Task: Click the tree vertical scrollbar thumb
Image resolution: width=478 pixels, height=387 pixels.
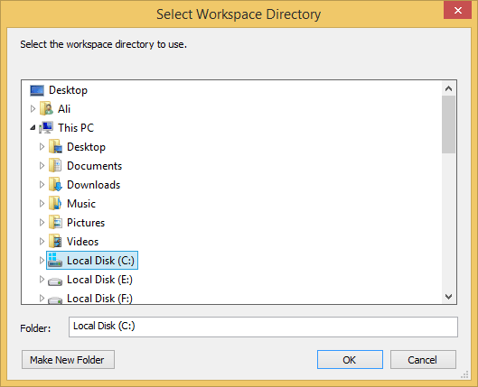Action: click(448, 124)
